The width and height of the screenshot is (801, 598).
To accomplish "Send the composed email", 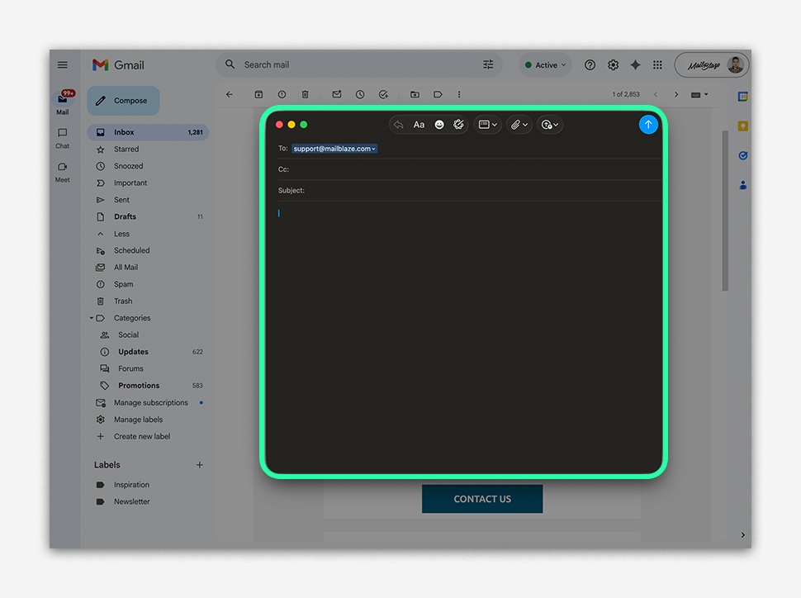I will click(648, 124).
